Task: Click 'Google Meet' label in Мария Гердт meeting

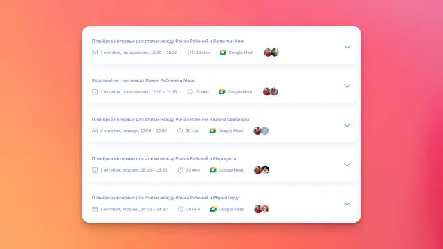Action: coord(231,209)
